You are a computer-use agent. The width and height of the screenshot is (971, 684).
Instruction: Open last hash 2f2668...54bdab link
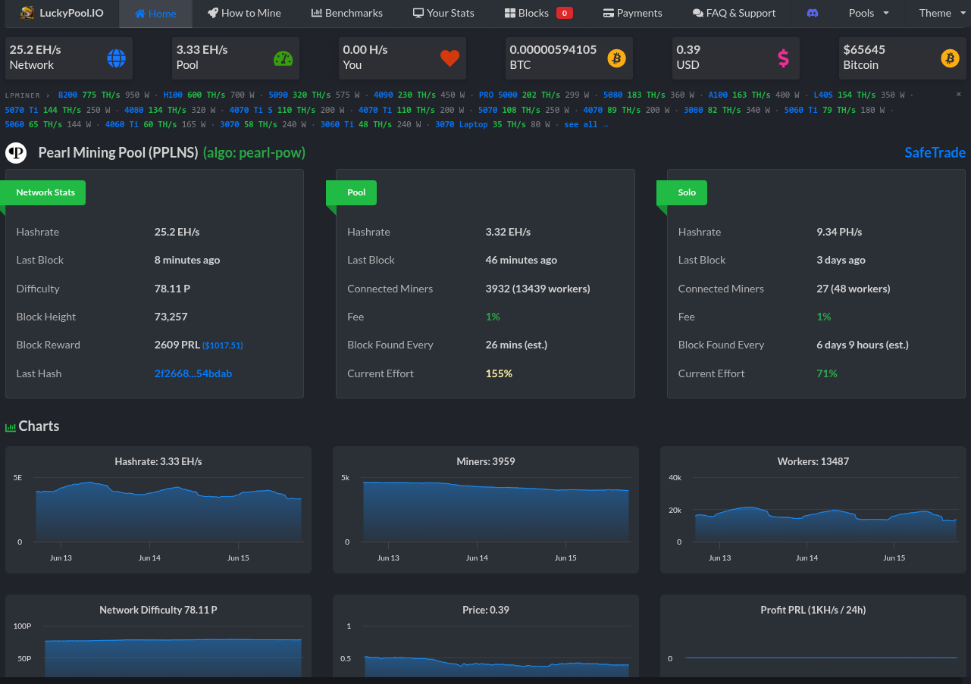(x=193, y=373)
